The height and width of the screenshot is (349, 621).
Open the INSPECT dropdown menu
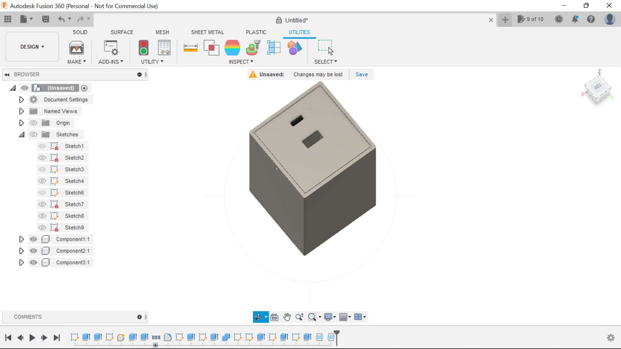241,62
